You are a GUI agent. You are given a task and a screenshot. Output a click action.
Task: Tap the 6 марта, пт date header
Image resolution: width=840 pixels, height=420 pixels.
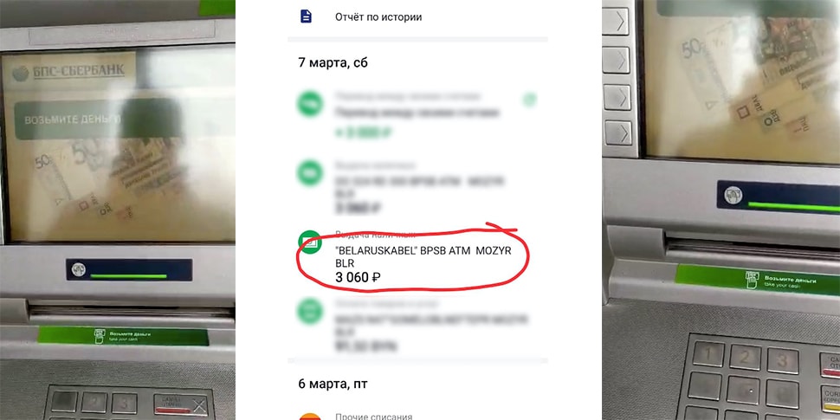(x=333, y=384)
